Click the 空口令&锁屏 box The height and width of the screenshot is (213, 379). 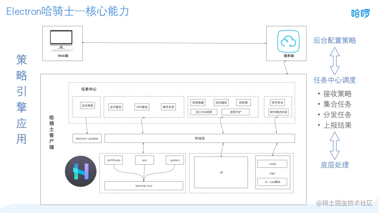click(204, 112)
